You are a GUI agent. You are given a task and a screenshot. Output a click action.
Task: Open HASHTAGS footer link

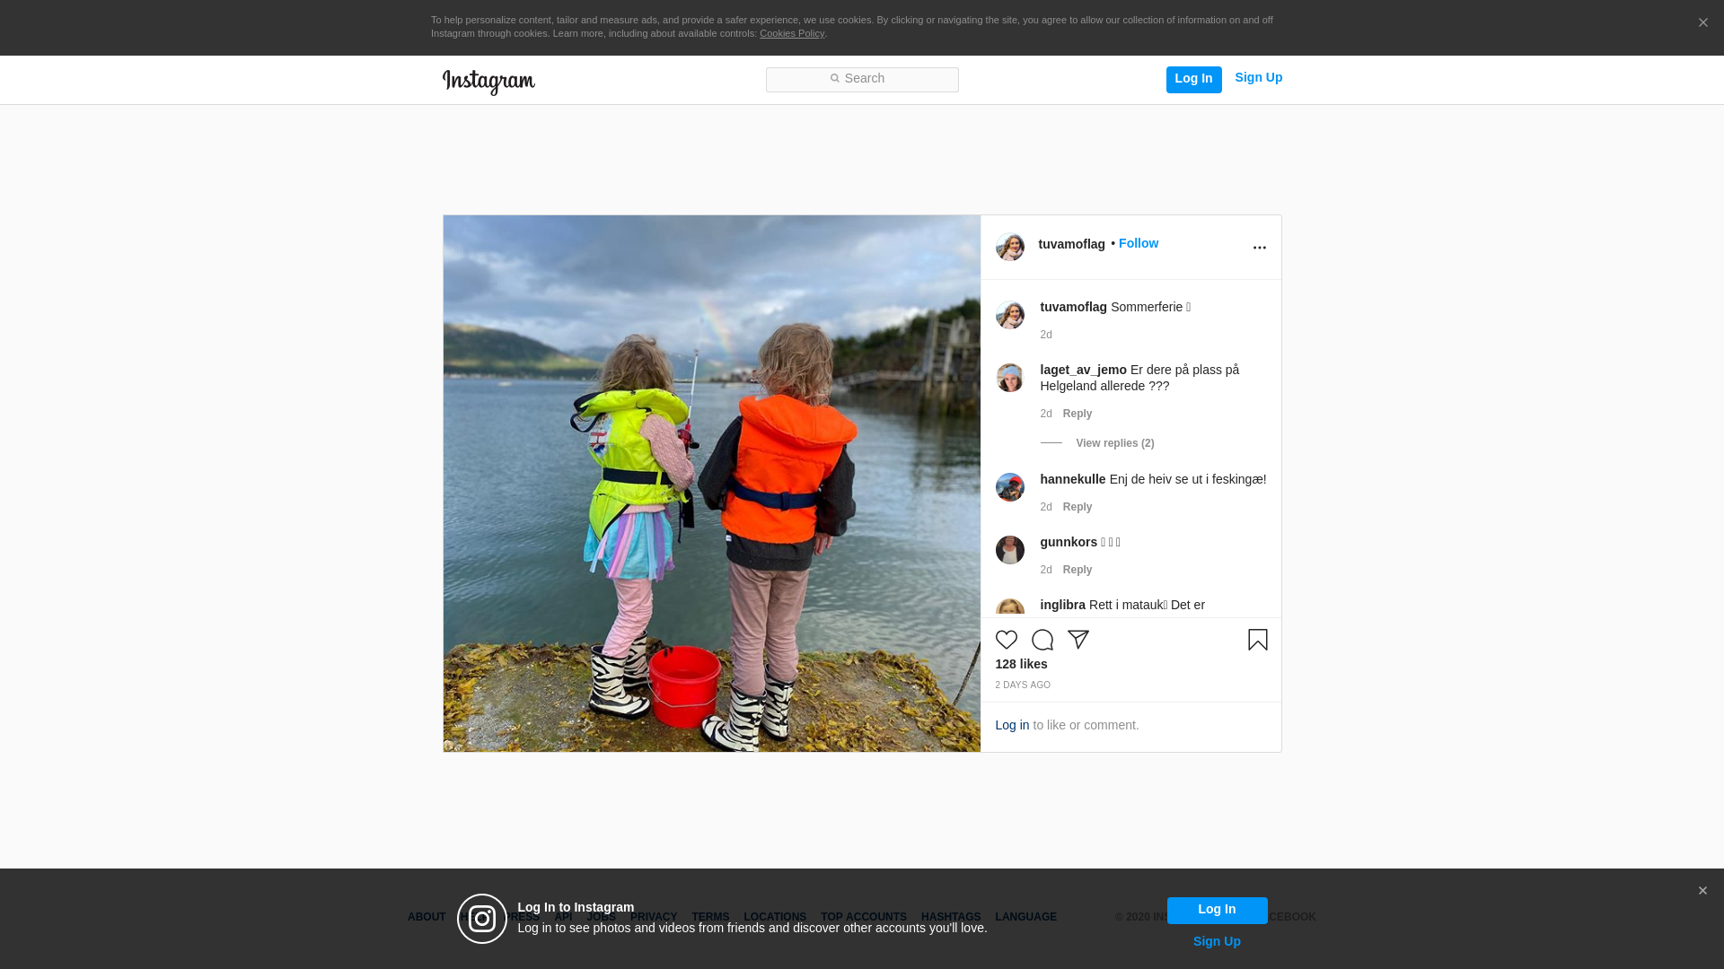951,917
